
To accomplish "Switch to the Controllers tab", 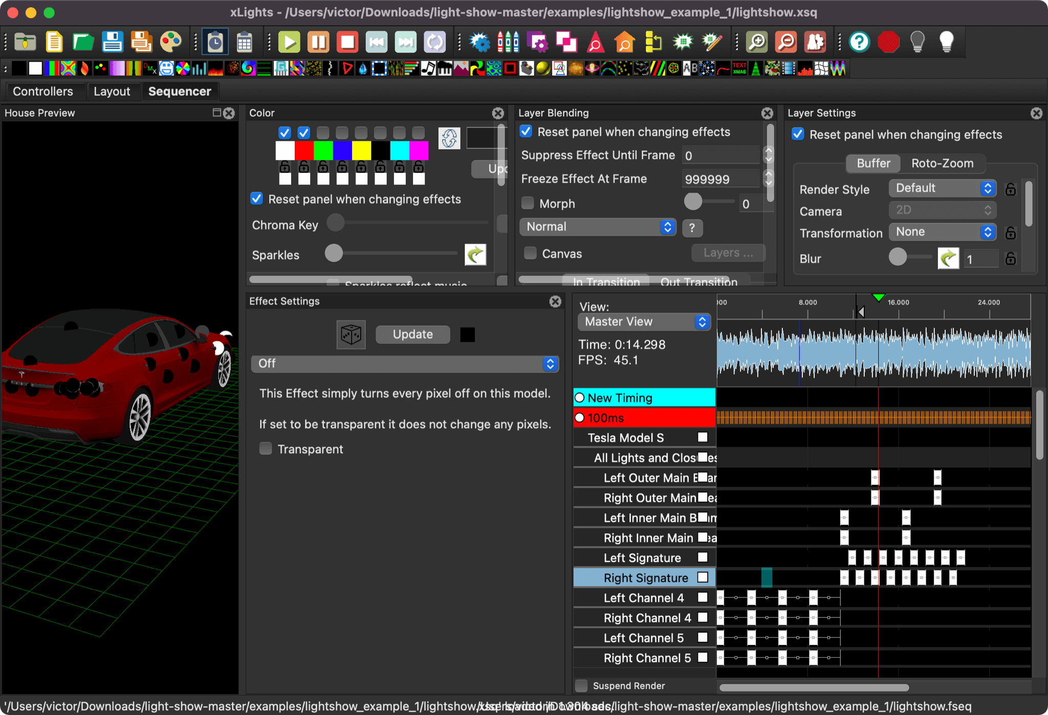I will point(43,92).
